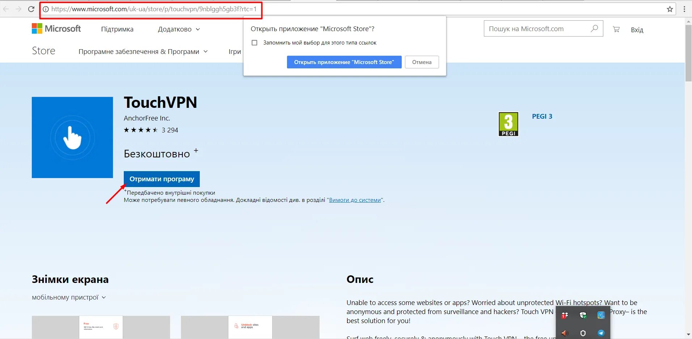Screen dimensions: 692x339
Task: Reload the page with the refresh icon
Action: click(31, 9)
